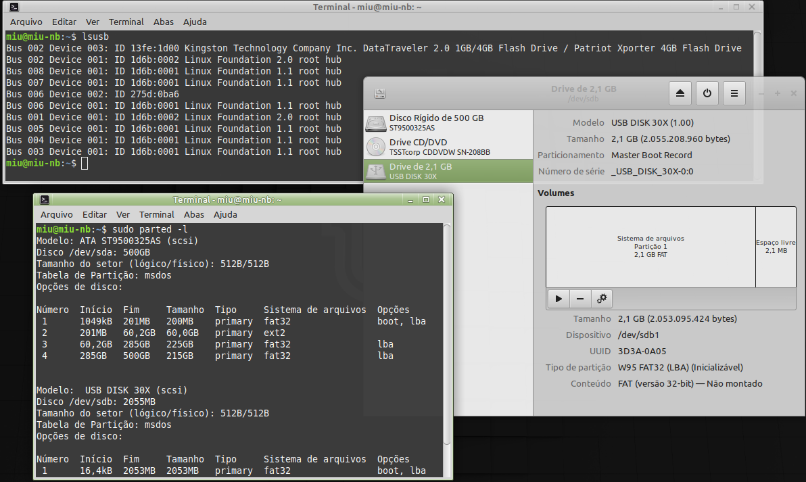This screenshot has height=482, width=806.
Task: Open Terminal menu in the lsusb terminal
Action: click(x=126, y=22)
